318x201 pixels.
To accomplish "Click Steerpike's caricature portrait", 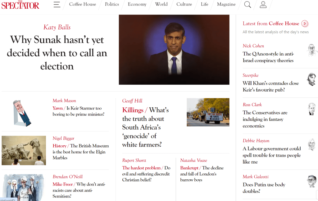I will click(x=312, y=79).
